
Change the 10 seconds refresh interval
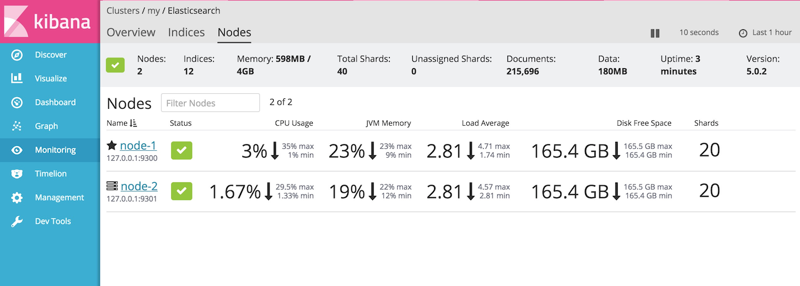coord(699,33)
